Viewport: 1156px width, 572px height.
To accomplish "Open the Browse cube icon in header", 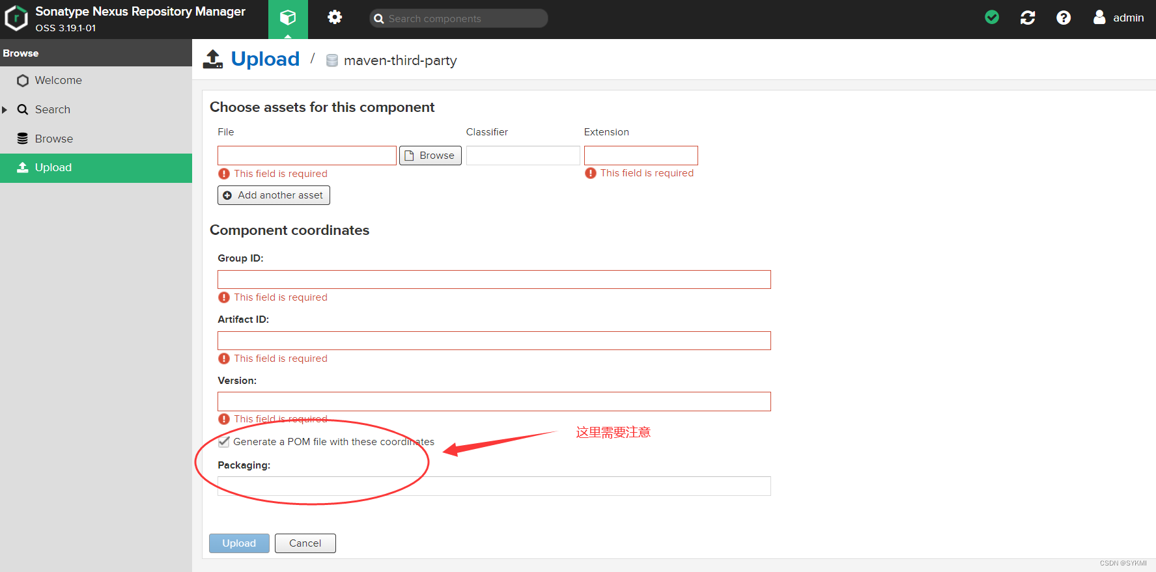I will pos(288,18).
